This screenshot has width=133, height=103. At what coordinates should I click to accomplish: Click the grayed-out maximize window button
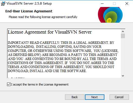point(114,3)
